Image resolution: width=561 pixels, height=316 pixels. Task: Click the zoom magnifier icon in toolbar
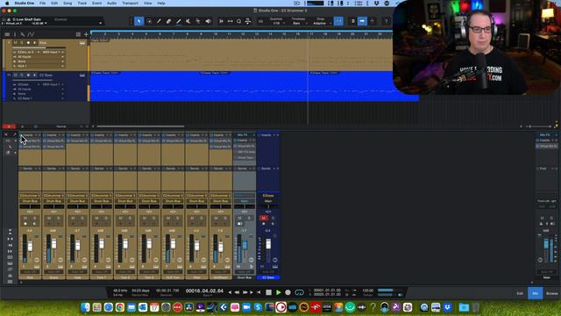[239, 21]
